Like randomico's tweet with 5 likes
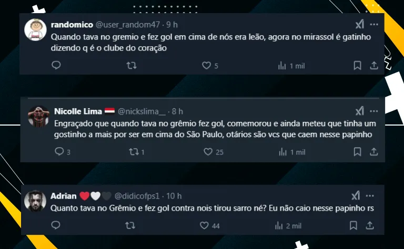The width and height of the screenshot is (404, 249). pyautogui.click(x=210, y=66)
